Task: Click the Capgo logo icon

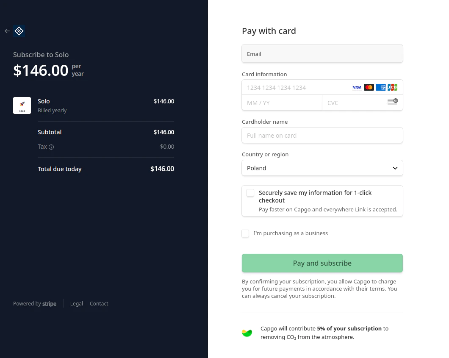Action: [19, 31]
